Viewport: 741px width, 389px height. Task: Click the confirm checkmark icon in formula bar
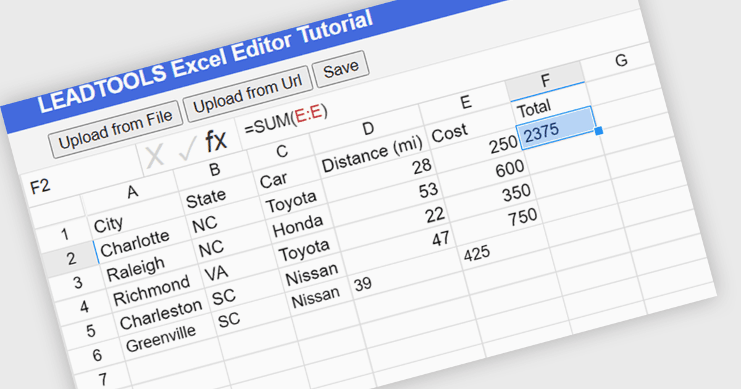[x=186, y=148]
